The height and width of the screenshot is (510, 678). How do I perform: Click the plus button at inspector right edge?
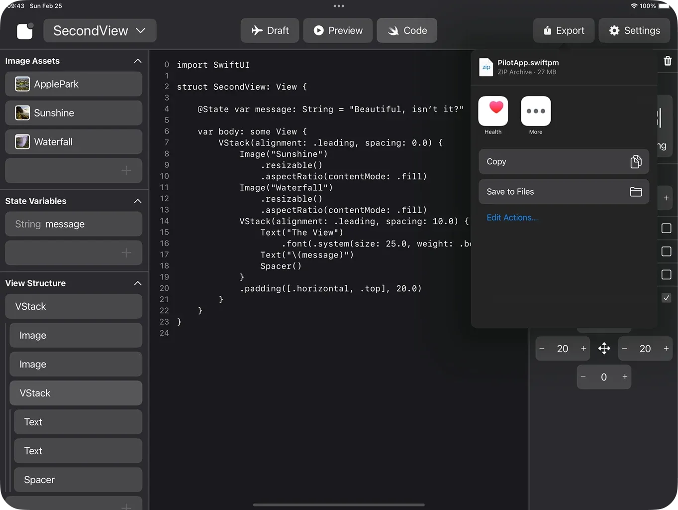(x=666, y=198)
